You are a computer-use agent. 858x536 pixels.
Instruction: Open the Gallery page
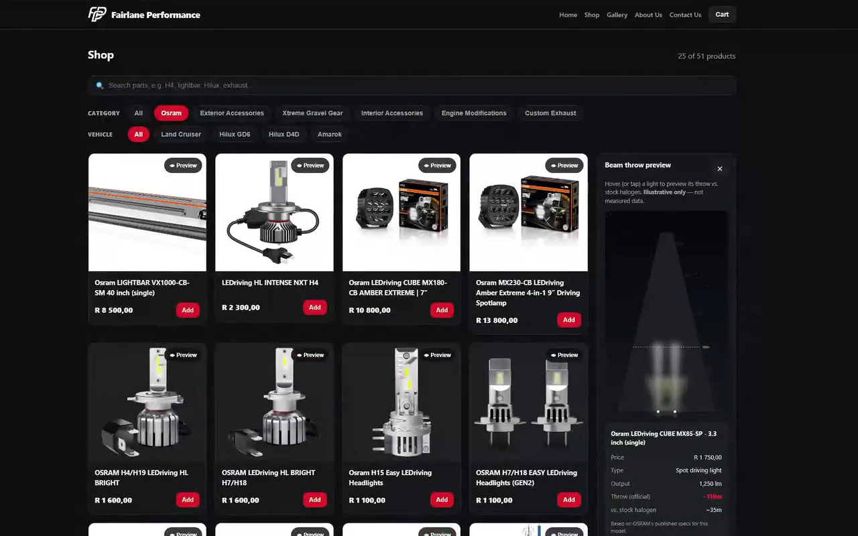coord(617,15)
